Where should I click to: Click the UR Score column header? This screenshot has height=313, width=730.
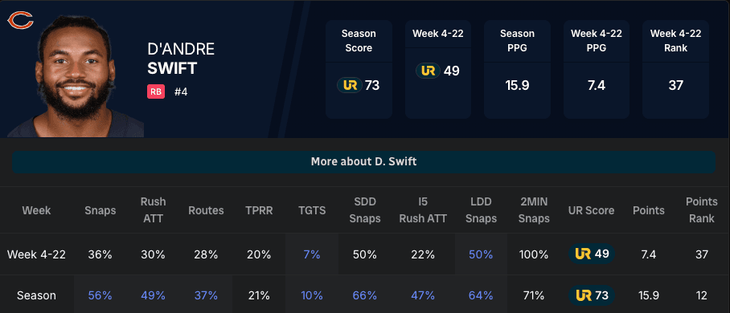point(591,210)
